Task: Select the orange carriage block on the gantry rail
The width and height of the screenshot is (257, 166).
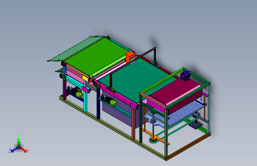Action: [x=130, y=56]
